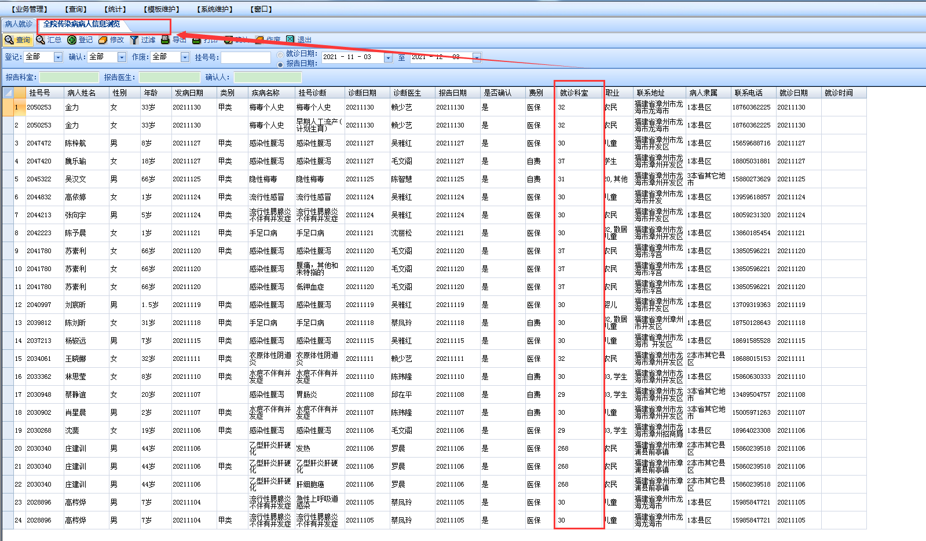926x541 pixels.
Task: Select patient name 刘宸昕
Action: pos(76,305)
